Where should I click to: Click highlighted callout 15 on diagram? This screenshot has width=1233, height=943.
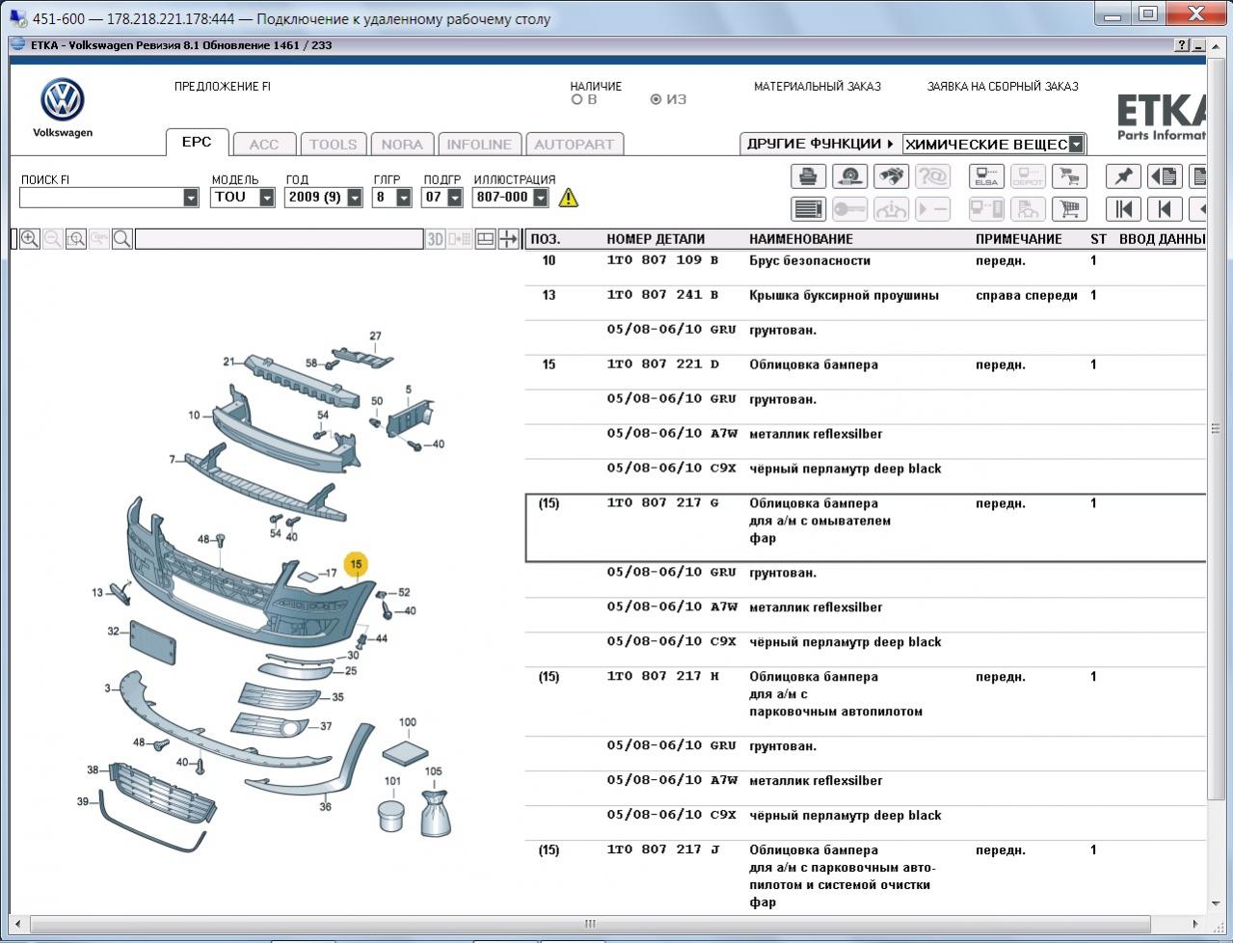point(356,564)
